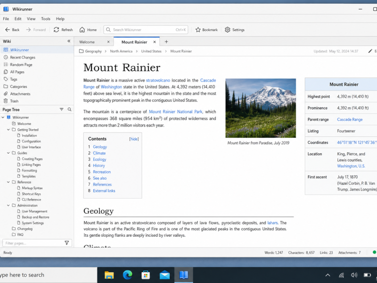Image resolution: width=377 pixels, height=283 pixels.
Task: Focus the Search Wikirunner field
Action: 146,30
